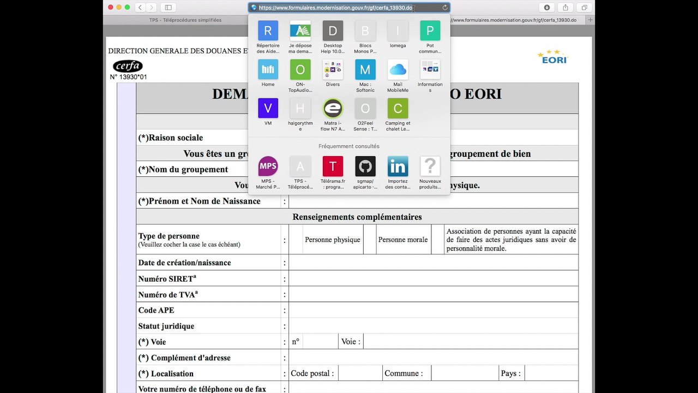Click the Code APE field
This screenshot has width=698, height=393.
[433, 310]
